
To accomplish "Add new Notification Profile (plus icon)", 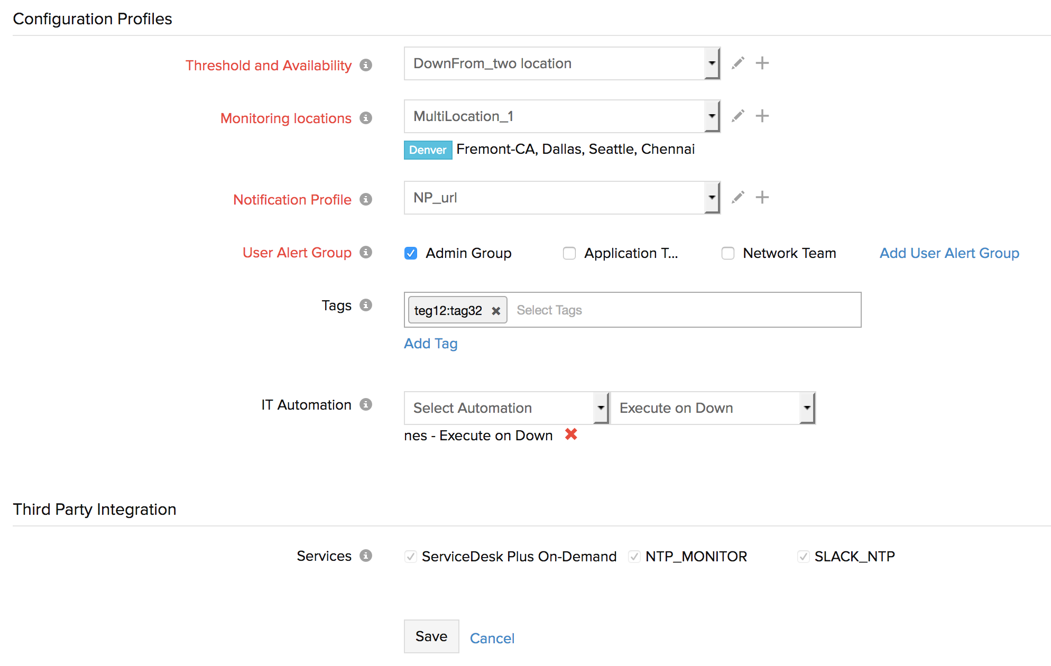I will [x=762, y=198].
